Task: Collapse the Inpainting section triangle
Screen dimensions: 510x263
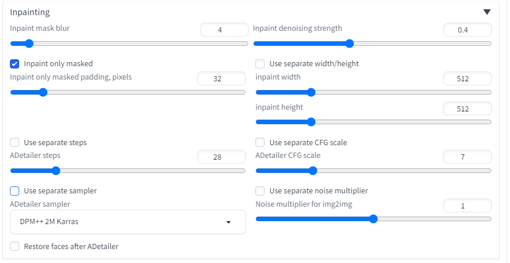Action: pyautogui.click(x=487, y=12)
